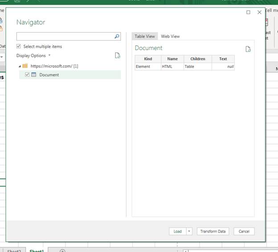
Task: Click the Text column header
Action: 223,59
